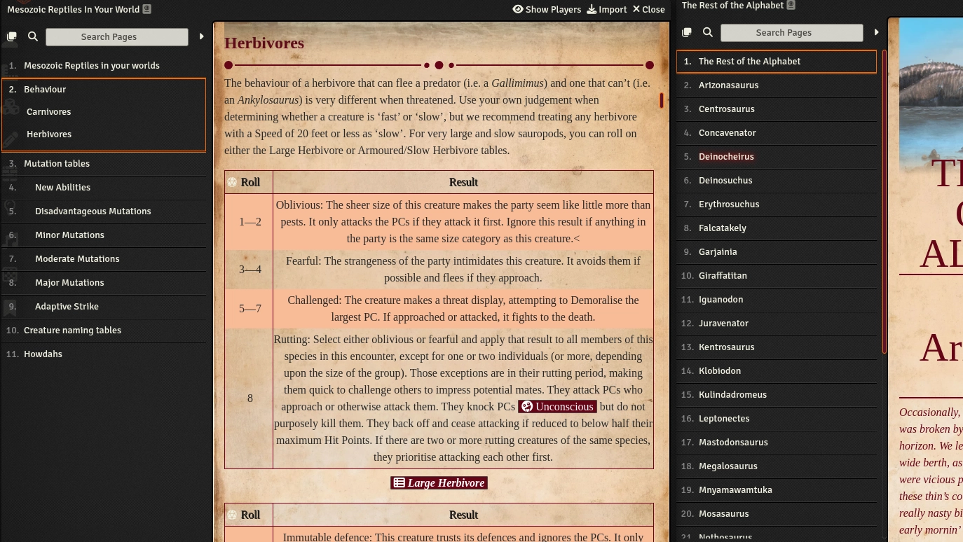The image size is (963, 542).
Task: Click Import in the journal header
Action: (x=607, y=9)
